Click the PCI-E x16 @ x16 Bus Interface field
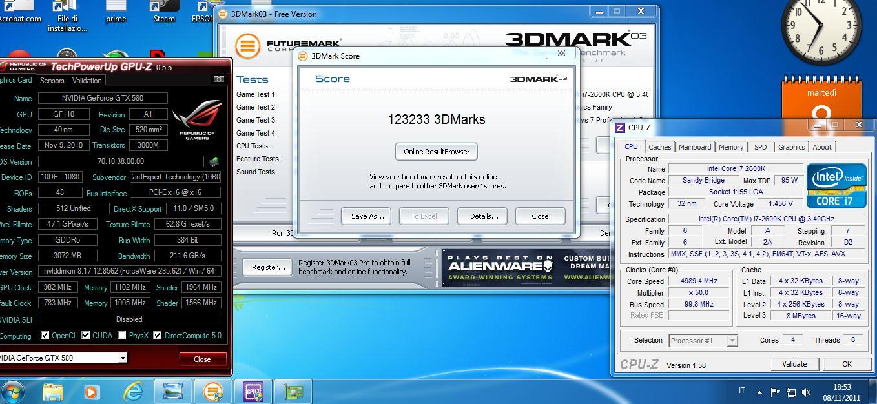Image resolution: width=877 pixels, height=404 pixels. (x=175, y=192)
